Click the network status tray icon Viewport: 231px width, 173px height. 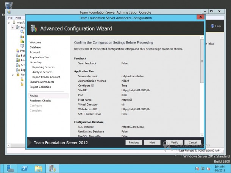203,168
